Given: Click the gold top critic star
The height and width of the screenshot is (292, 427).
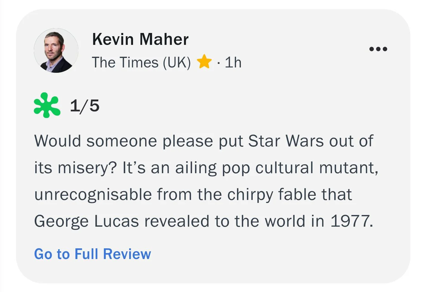Looking at the screenshot, I should [x=204, y=61].
